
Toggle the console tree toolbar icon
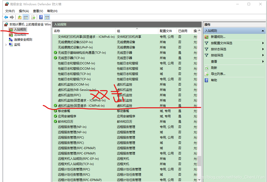(x=26, y=17)
